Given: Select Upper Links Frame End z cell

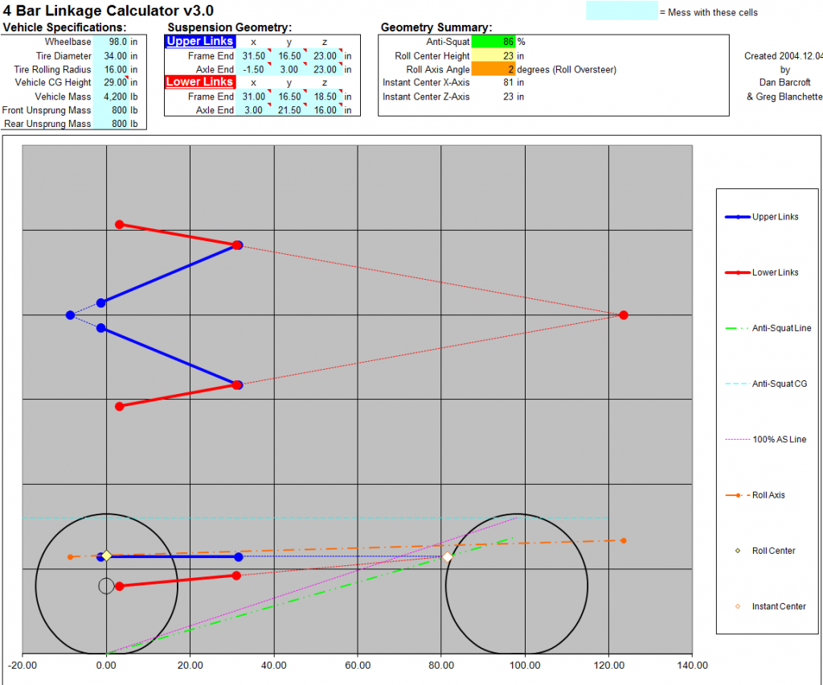Looking at the screenshot, I should (x=326, y=55).
